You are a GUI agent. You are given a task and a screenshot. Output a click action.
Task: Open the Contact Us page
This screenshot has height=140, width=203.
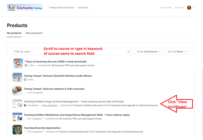coord(83,7)
